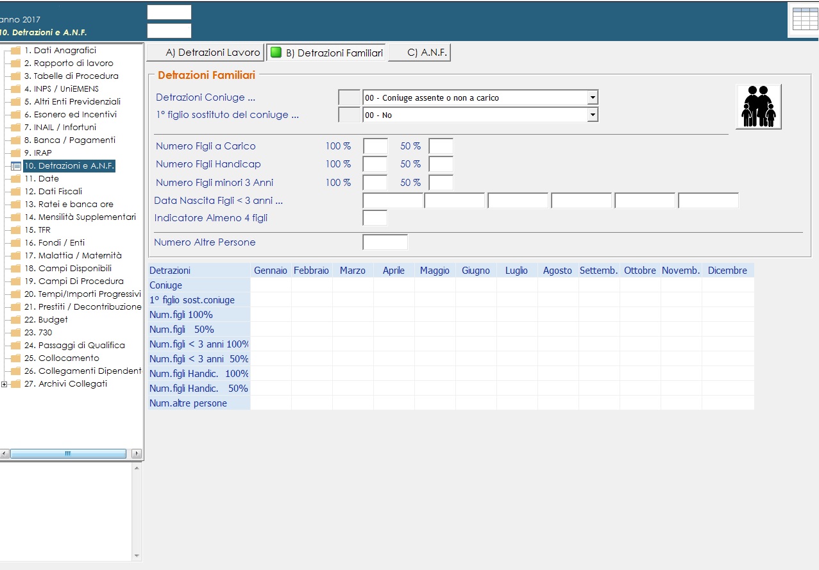Viewport: 819px width, 570px height.
Task: Switch to the C) A.N.F. tab
Action: point(420,53)
